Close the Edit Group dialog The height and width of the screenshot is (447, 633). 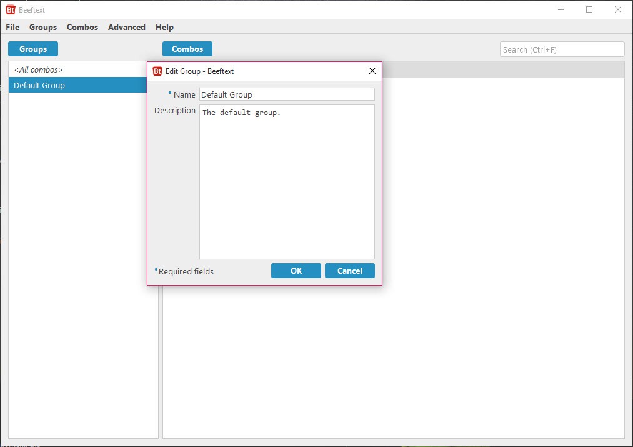[372, 71]
